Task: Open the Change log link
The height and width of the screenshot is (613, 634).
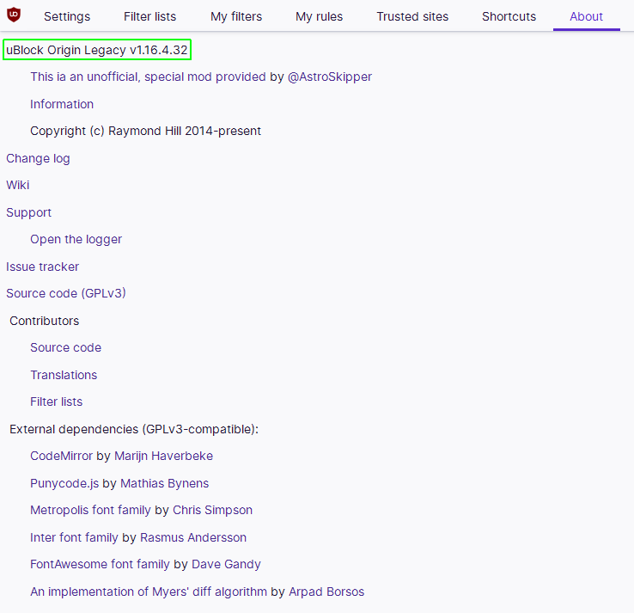Action: (38, 158)
